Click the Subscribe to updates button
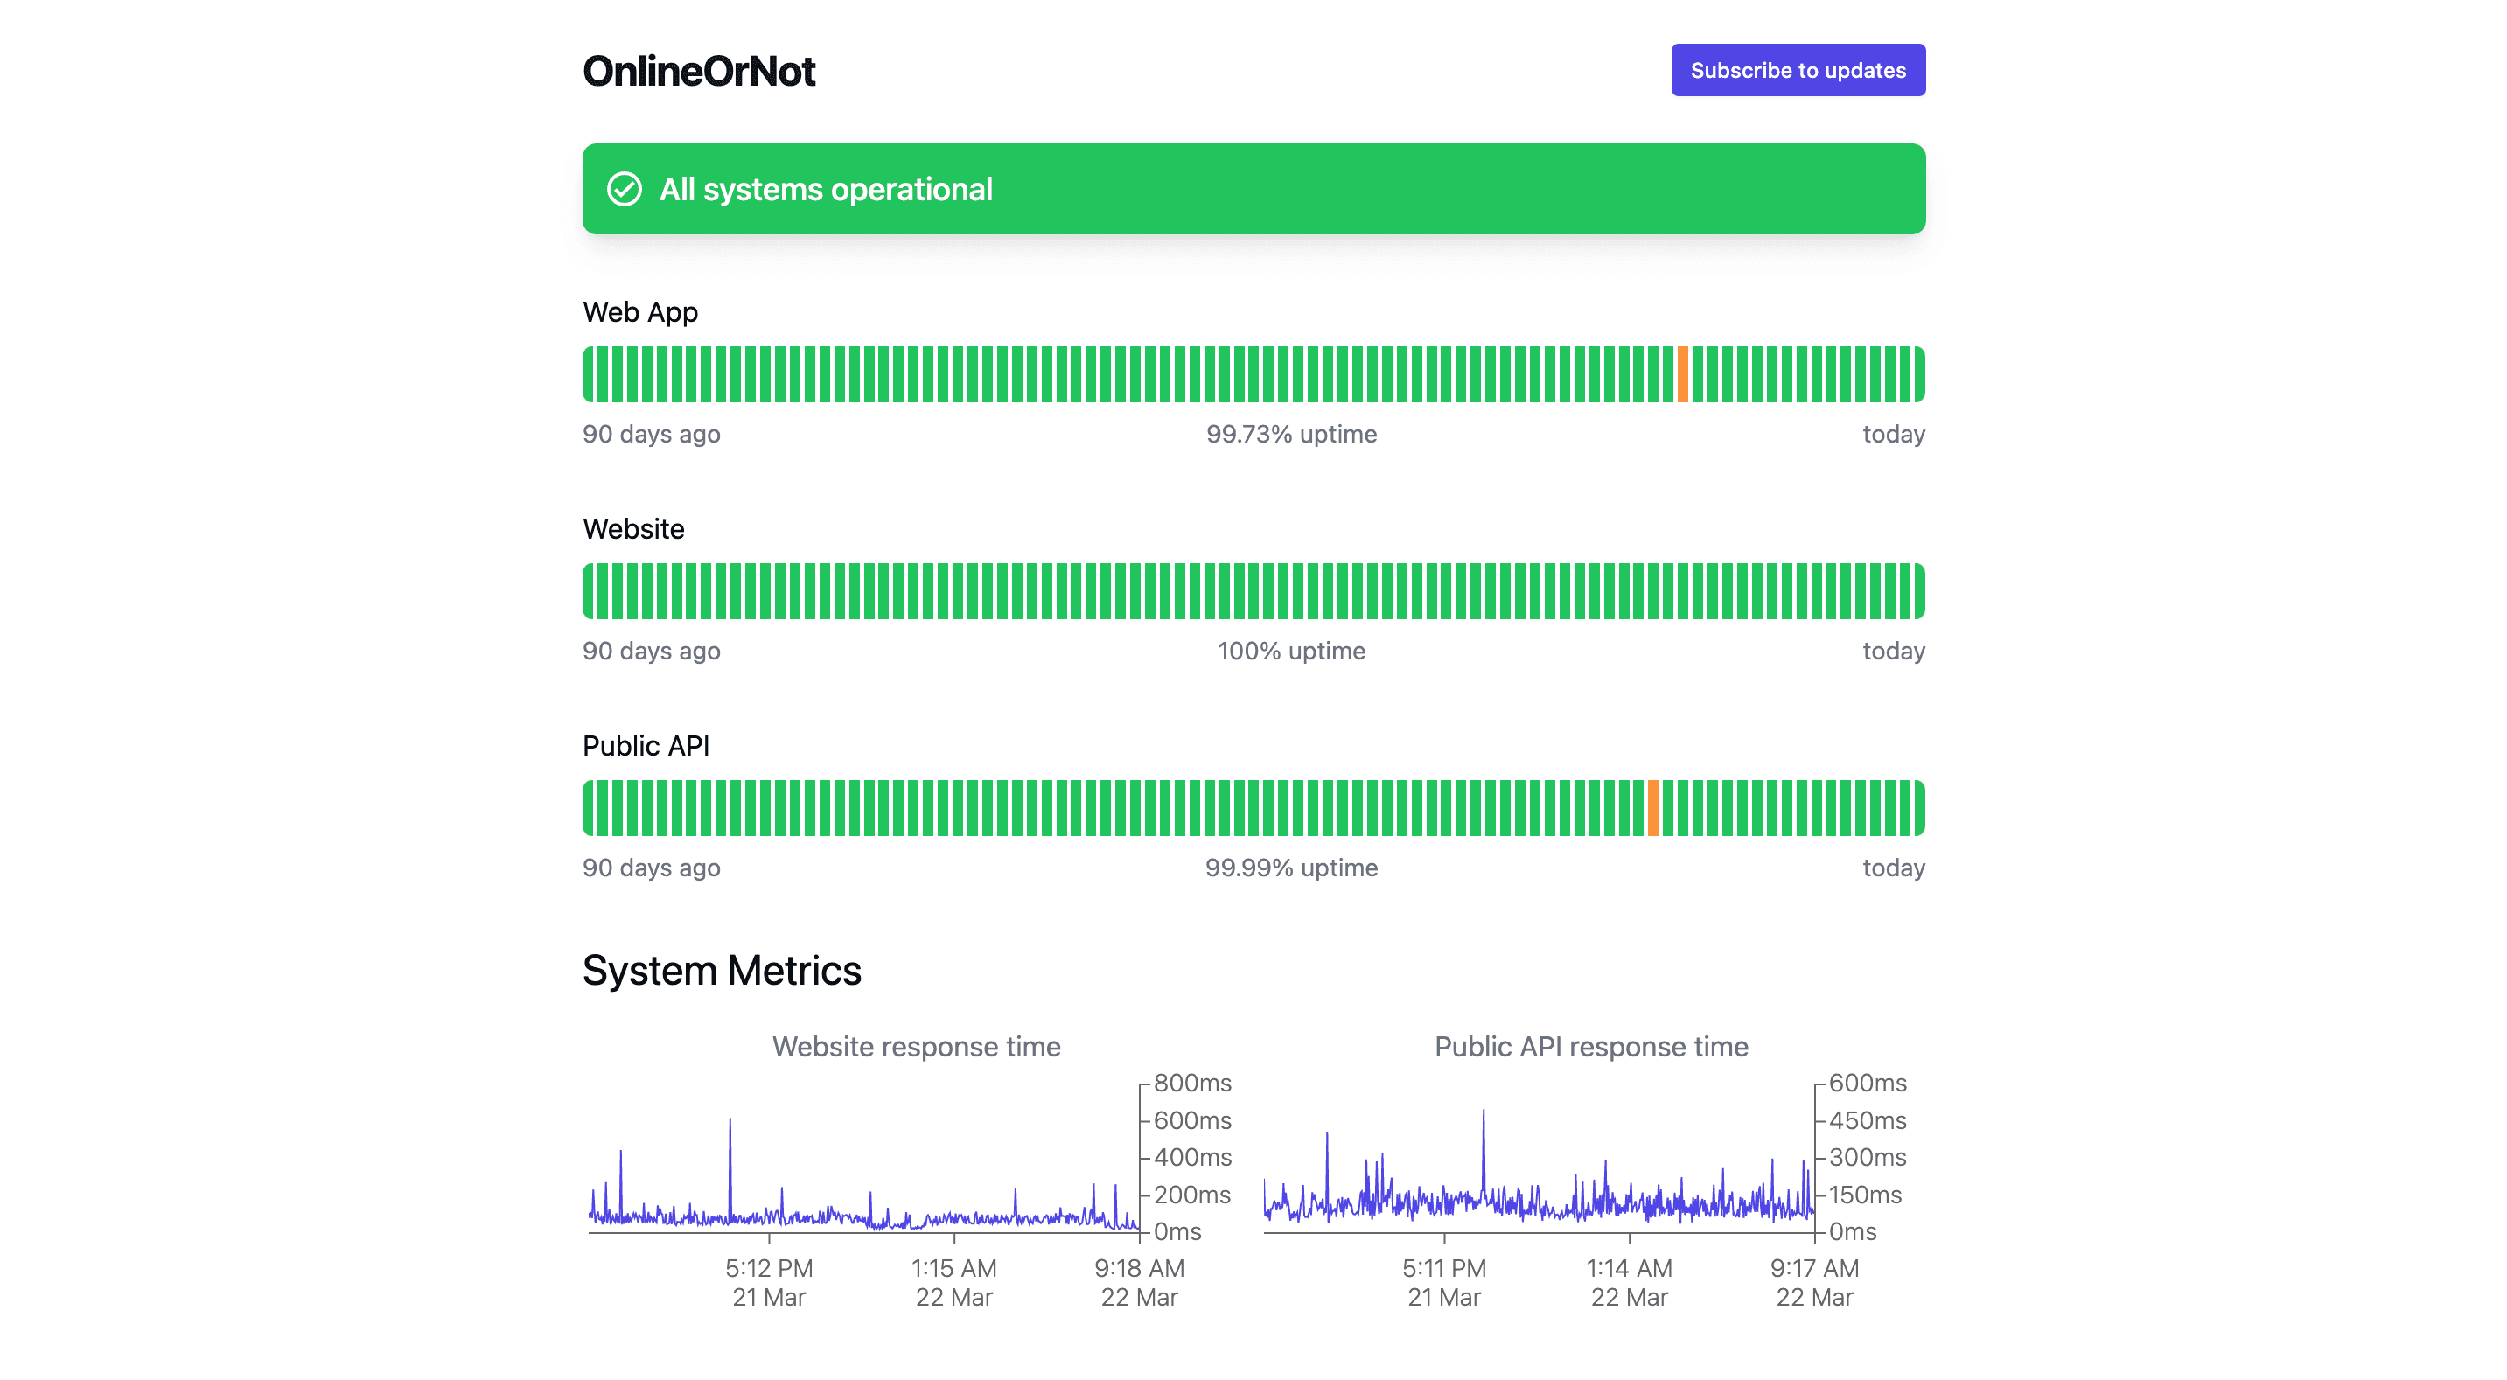 [x=1798, y=70]
